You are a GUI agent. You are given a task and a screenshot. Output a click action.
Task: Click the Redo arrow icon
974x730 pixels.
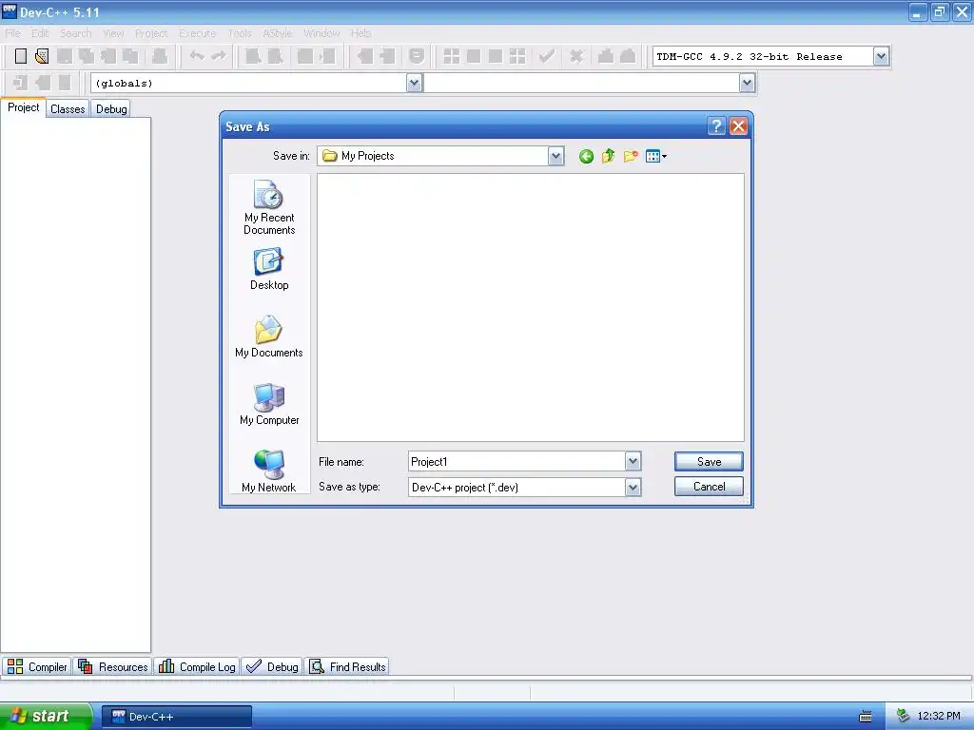tap(219, 56)
